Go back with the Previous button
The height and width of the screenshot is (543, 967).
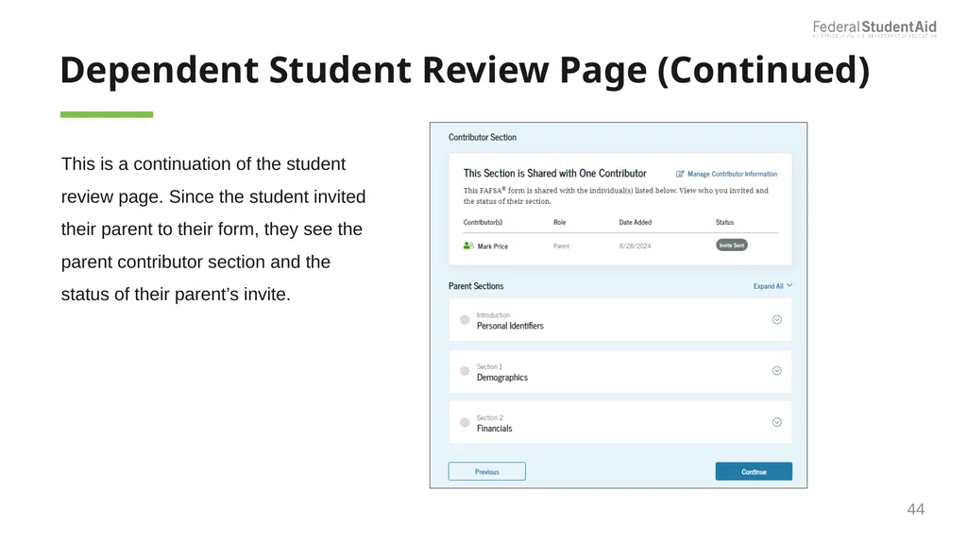pos(487,471)
